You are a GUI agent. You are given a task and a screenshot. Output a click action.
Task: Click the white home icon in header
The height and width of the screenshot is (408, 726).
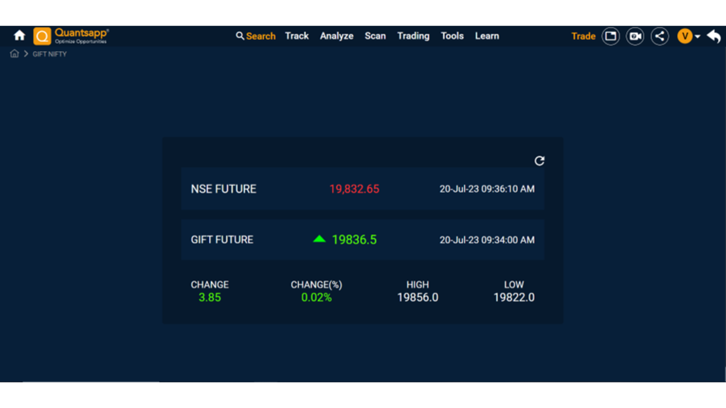tap(19, 36)
